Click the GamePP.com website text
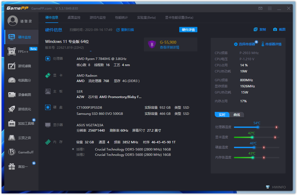 click(41, 9)
